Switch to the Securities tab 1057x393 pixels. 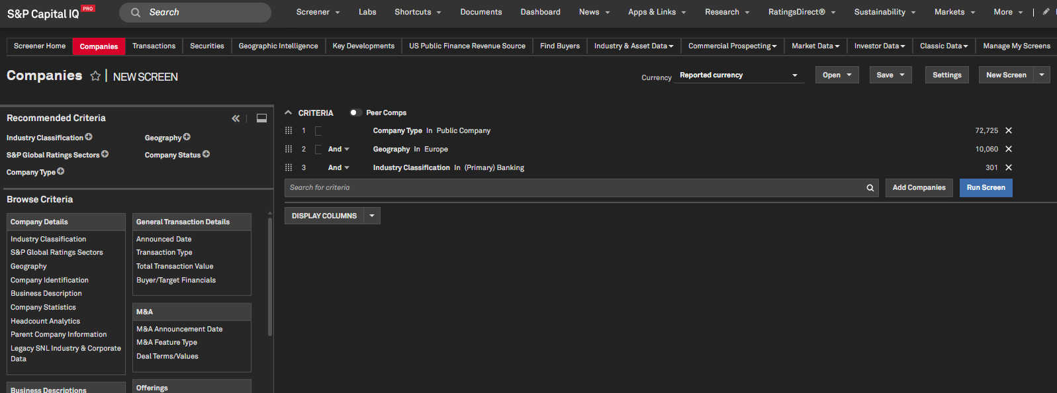(x=207, y=46)
